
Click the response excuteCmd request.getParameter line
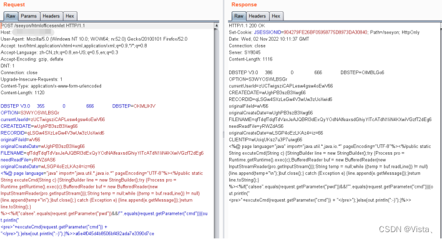pos(320,200)
